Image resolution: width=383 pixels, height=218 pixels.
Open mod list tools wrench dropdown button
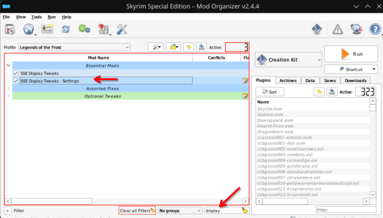(x=156, y=47)
